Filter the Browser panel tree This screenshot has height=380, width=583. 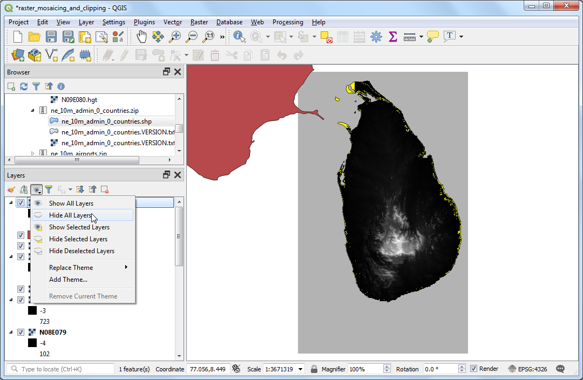tap(36, 86)
